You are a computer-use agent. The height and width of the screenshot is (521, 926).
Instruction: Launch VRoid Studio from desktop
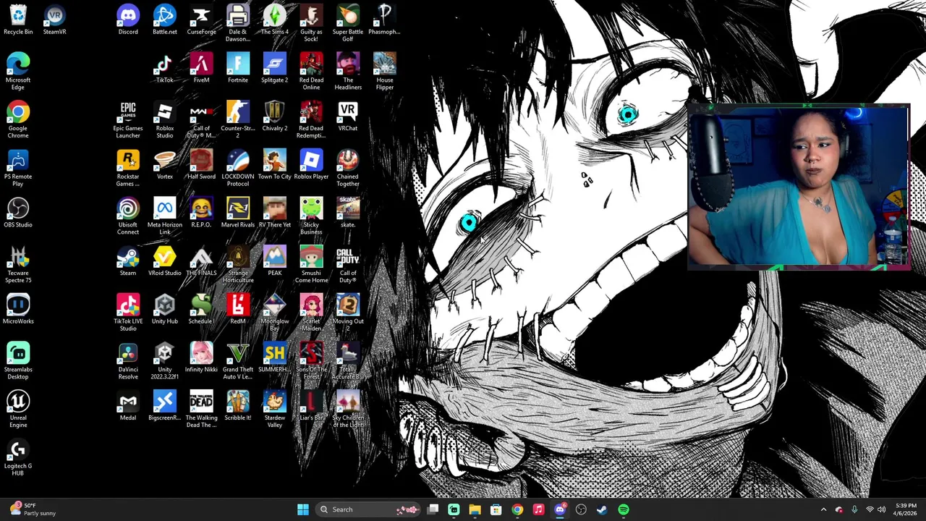(x=165, y=260)
